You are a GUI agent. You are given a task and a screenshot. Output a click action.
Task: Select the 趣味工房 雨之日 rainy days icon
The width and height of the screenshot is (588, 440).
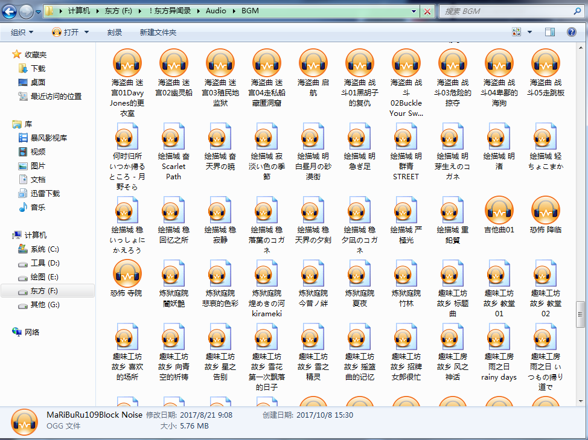click(499, 337)
